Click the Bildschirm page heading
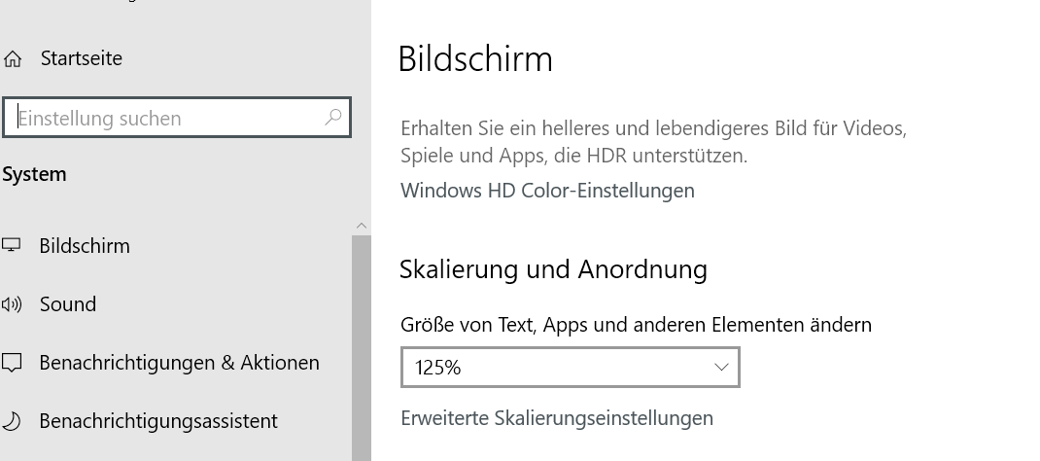 pyautogui.click(x=475, y=59)
